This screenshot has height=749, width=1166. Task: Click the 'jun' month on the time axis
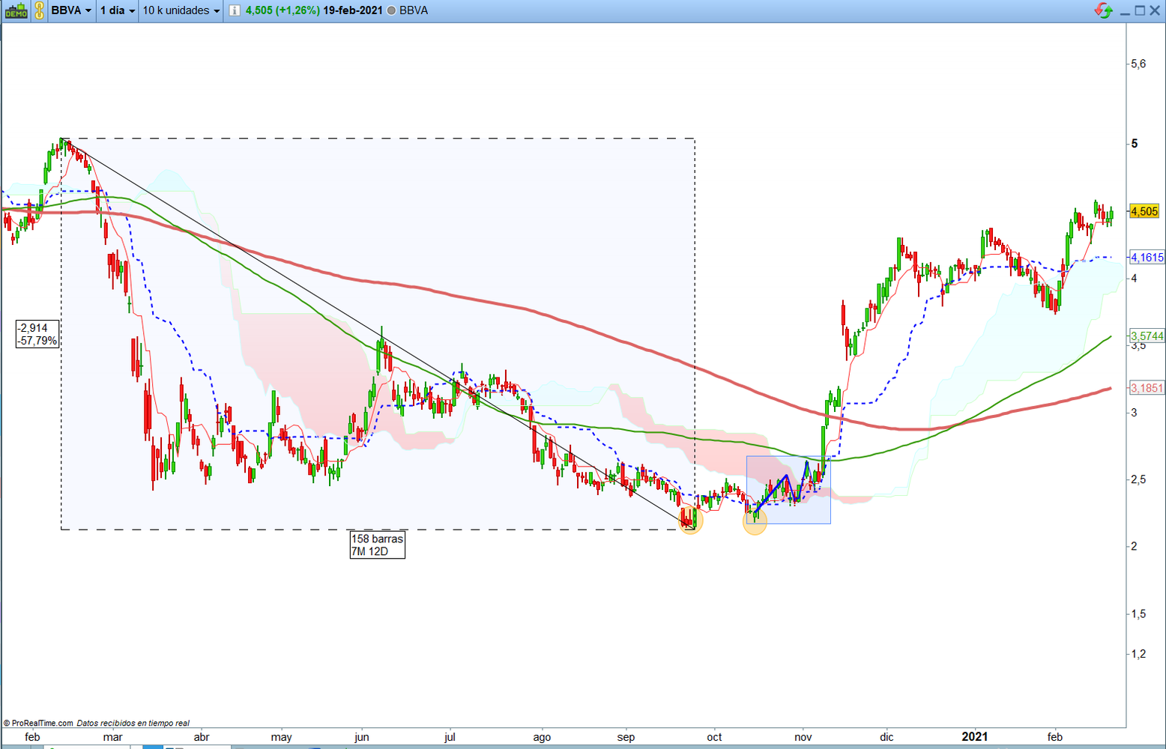(361, 737)
